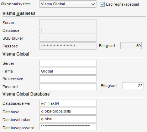Click the Bilagsart field showing 22

point(133,86)
